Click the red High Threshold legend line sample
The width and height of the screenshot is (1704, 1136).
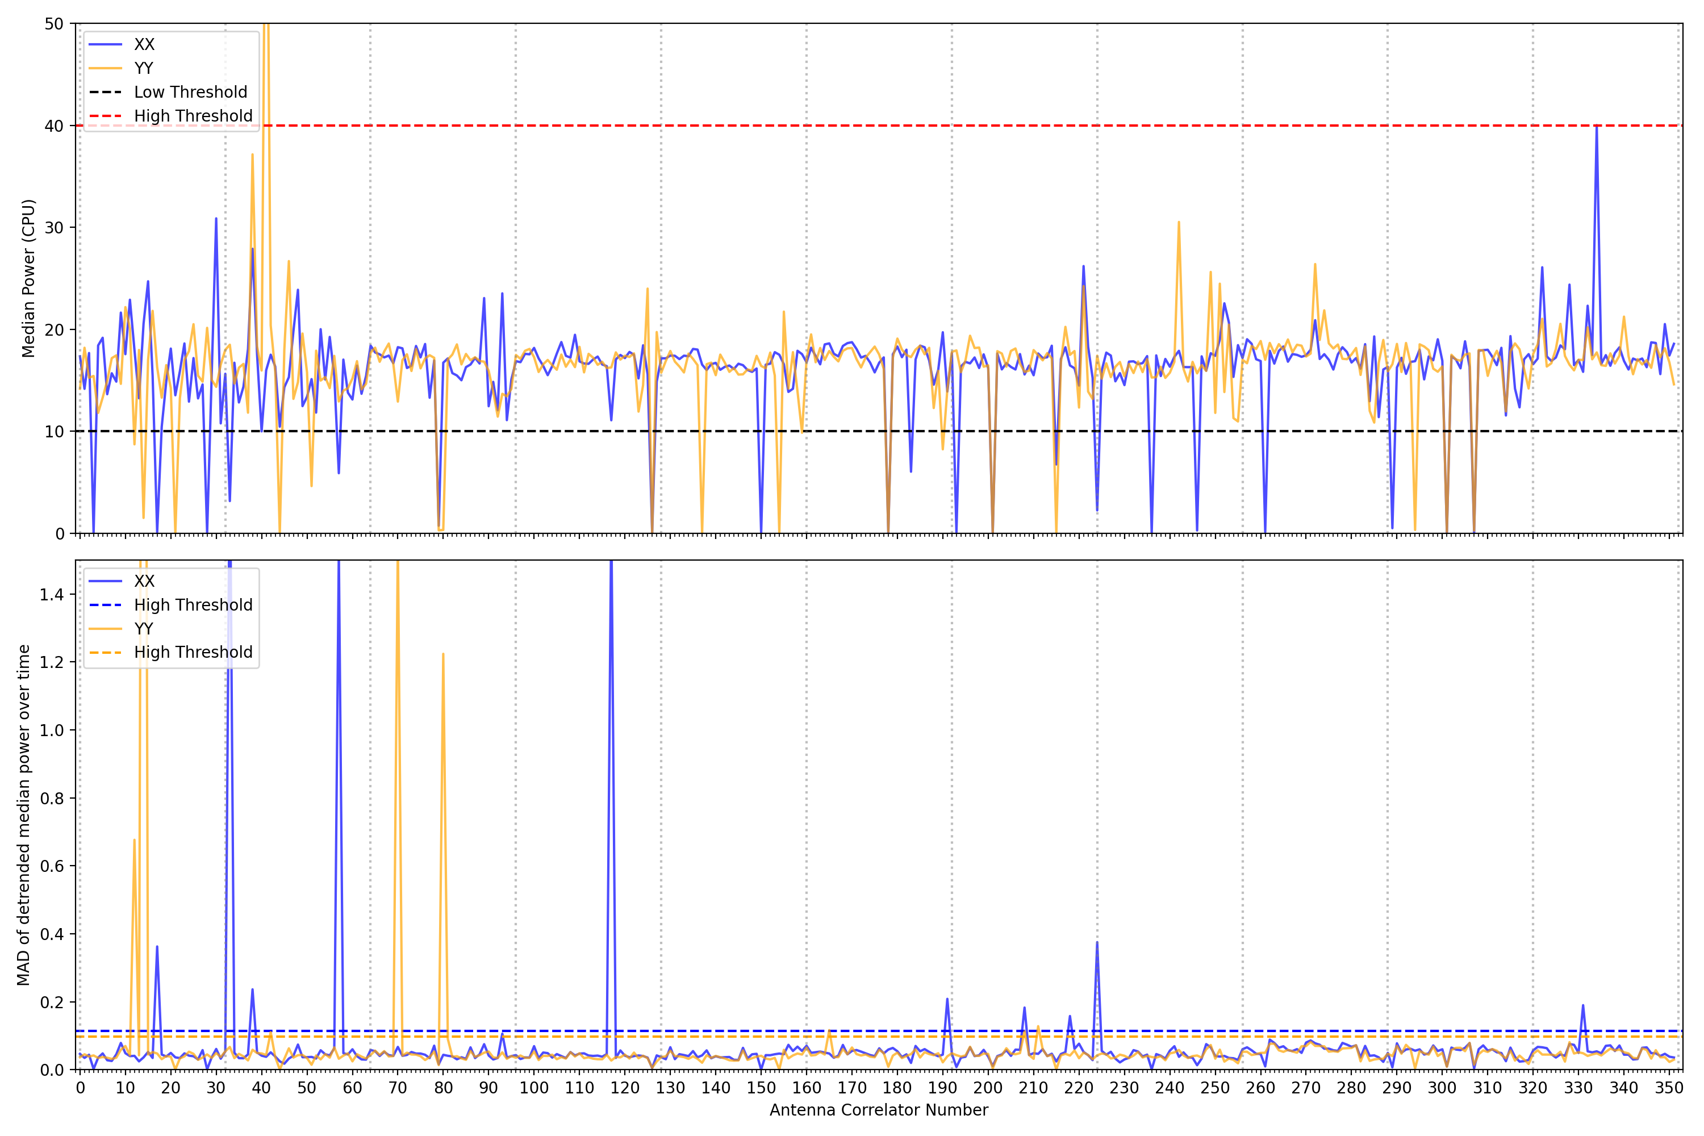pyautogui.click(x=105, y=116)
